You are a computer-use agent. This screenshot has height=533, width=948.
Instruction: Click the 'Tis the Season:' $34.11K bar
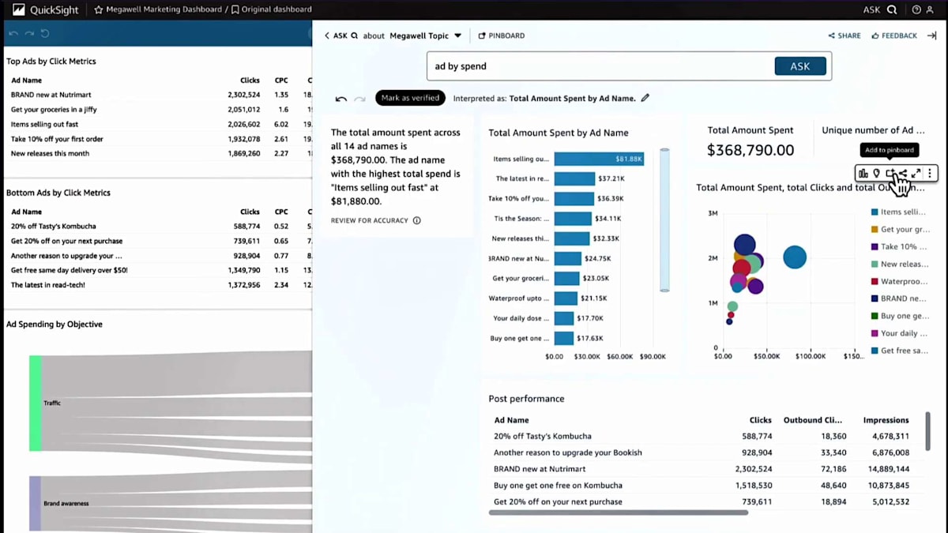pyautogui.click(x=573, y=219)
